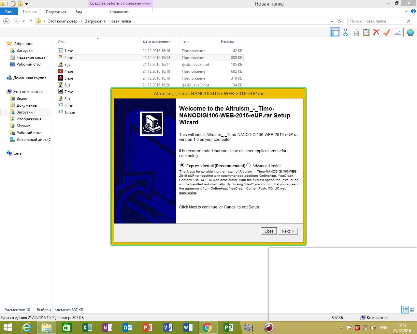Open the YeaClean agreement link

237,189
